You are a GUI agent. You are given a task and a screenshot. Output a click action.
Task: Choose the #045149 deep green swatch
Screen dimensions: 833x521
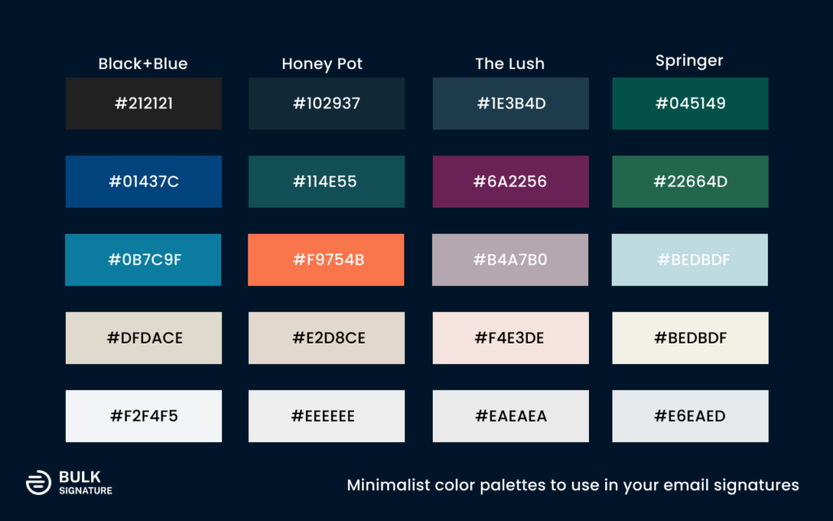point(690,103)
